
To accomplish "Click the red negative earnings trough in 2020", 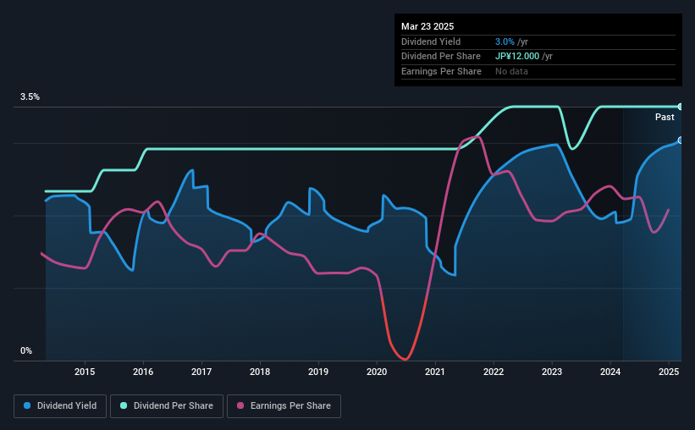I will (405, 357).
